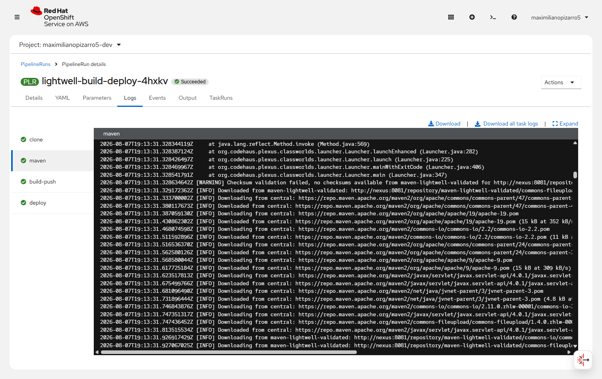The image size is (602, 379).
Task: Click the plus import/add icon
Action: tap(472, 17)
